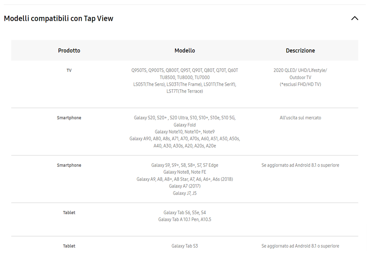Click the 'Galaxy Note10, Note10+, Note9' line

point(185,132)
